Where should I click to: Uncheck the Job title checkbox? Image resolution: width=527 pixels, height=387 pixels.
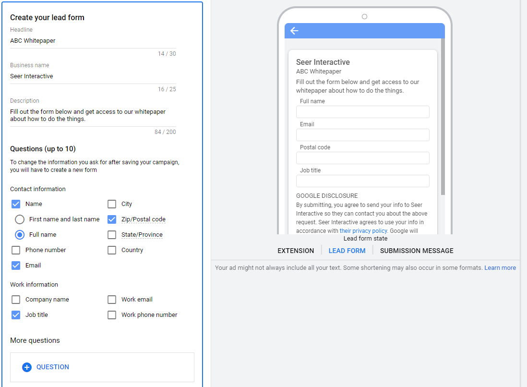pyautogui.click(x=16, y=315)
